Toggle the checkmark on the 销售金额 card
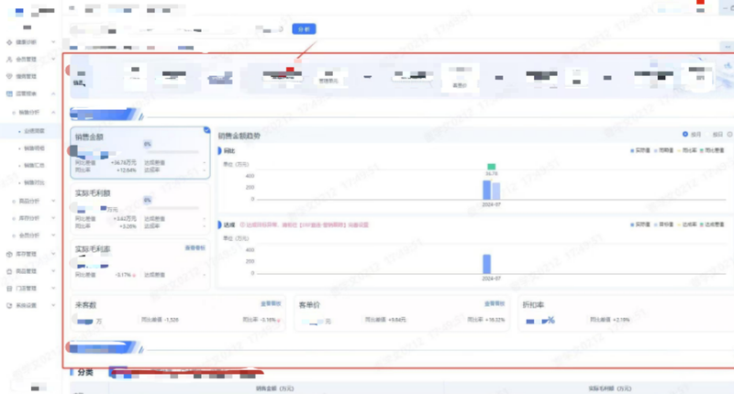Screen dimensions: 734x394 (207, 130)
